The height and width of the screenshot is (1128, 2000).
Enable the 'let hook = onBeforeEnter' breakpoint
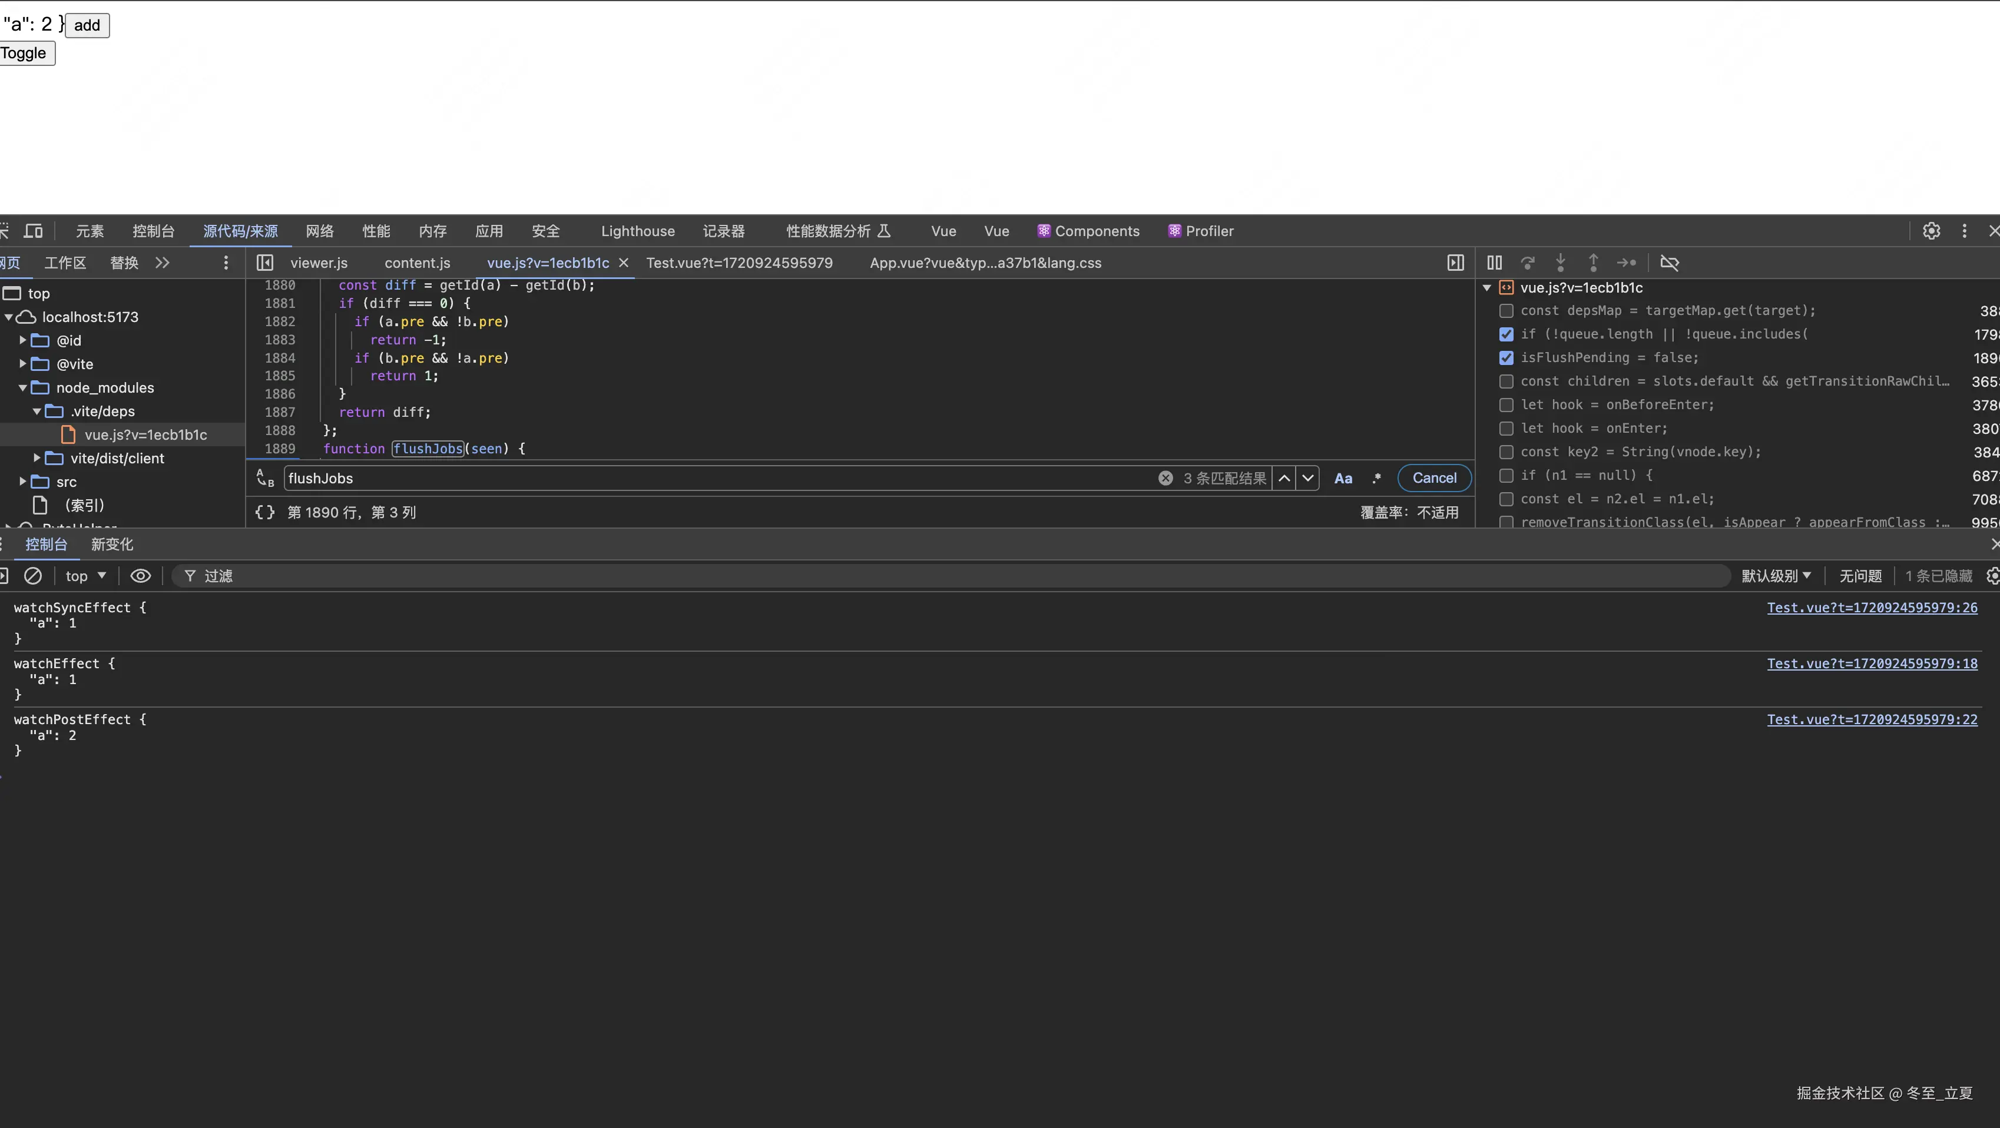tap(1506, 404)
